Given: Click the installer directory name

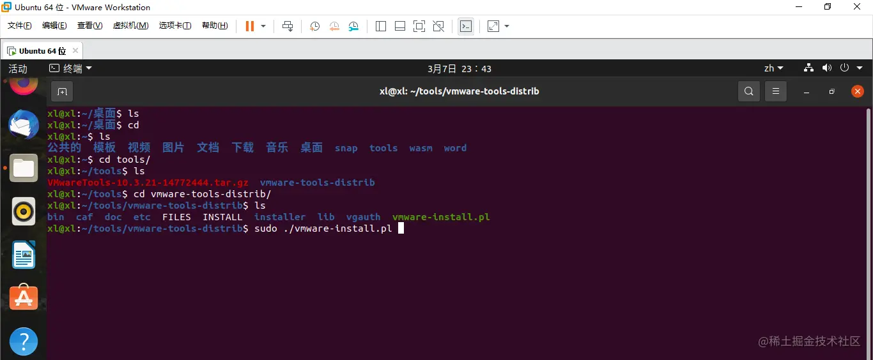Looking at the screenshot, I should tap(280, 217).
